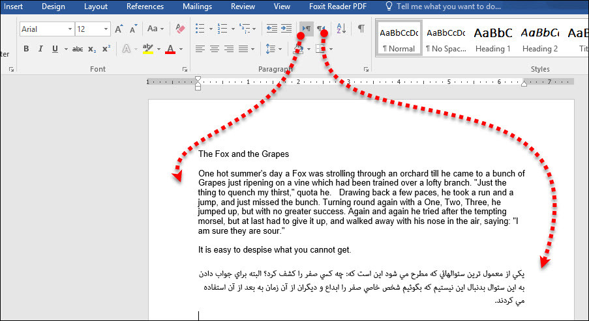Viewport: 589px width, 321px height.
Task: Apply the Heading 1 style
Action: (x=493, y=39)
